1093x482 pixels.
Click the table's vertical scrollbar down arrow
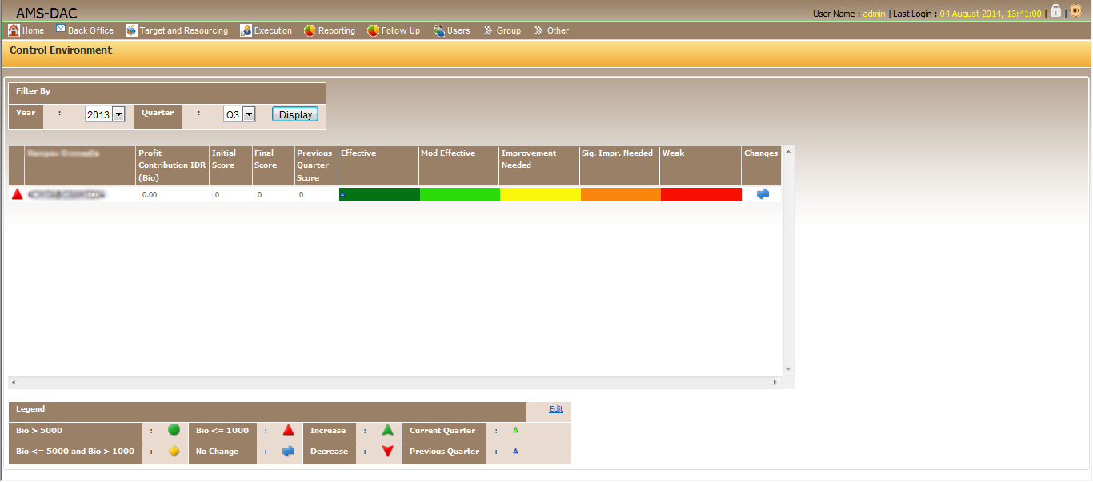click(x=788, y=369)
